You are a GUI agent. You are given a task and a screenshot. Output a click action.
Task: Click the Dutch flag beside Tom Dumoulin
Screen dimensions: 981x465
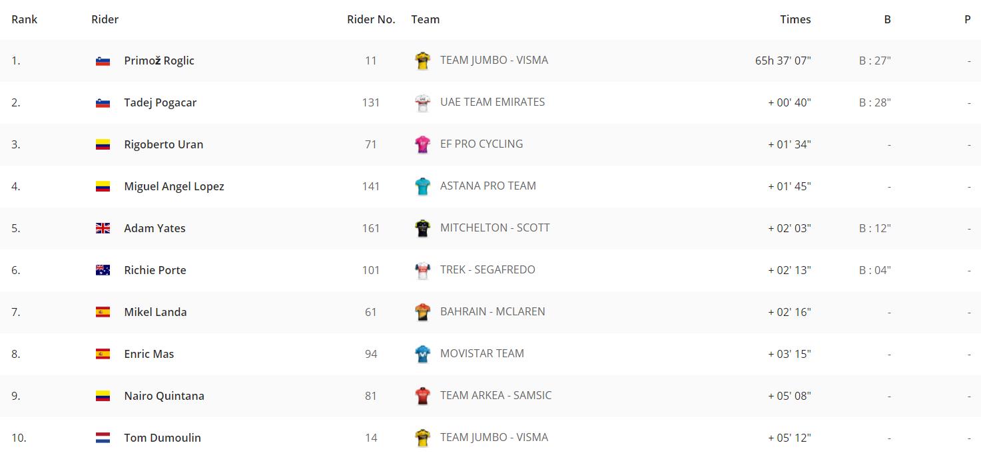click(x=103, y=438)
